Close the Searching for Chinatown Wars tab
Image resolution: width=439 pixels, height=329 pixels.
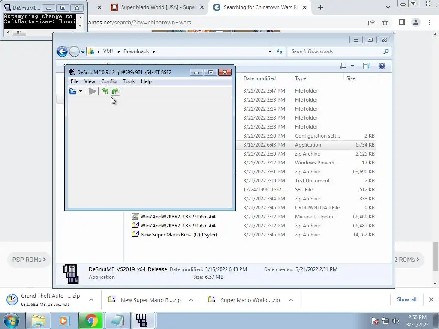click(x=305, y=8)
